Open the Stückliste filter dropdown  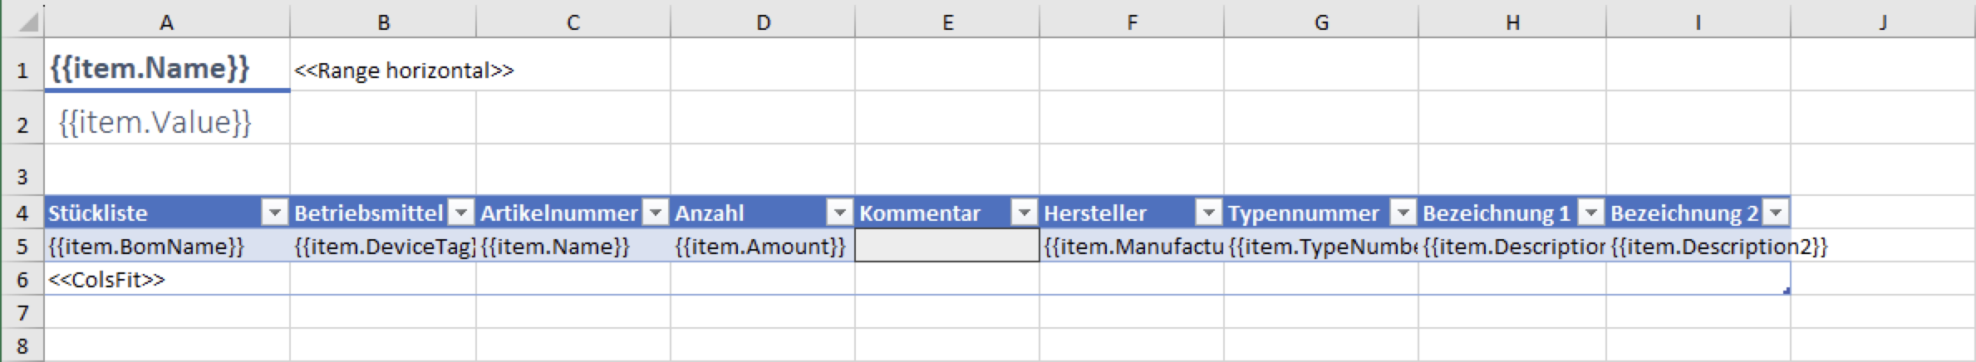[274, 213]
